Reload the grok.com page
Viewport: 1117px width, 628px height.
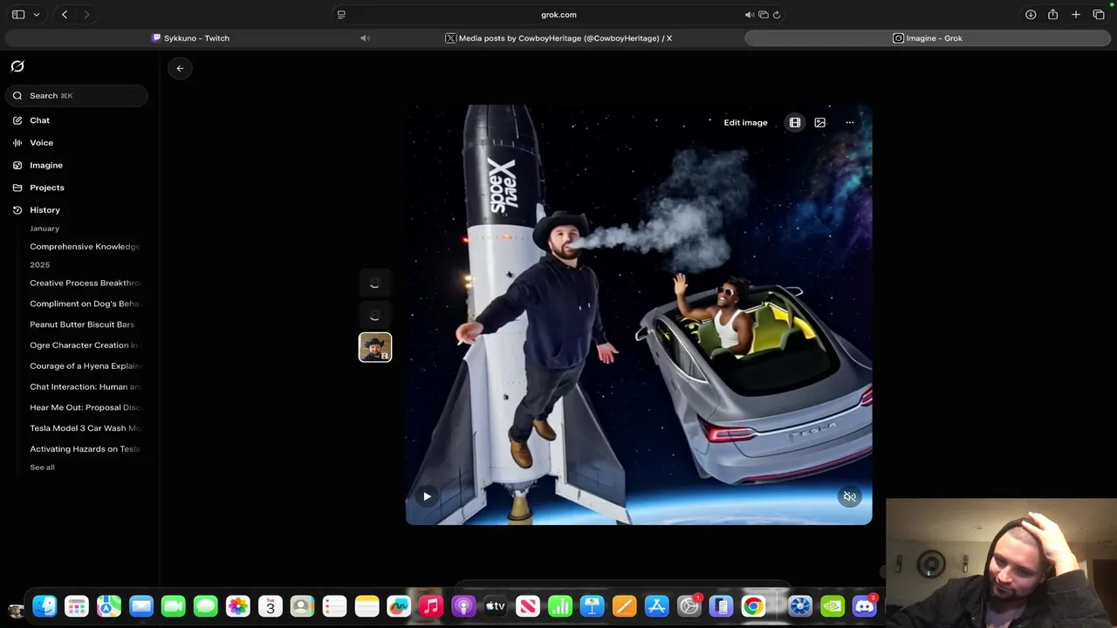coord(777,15)
